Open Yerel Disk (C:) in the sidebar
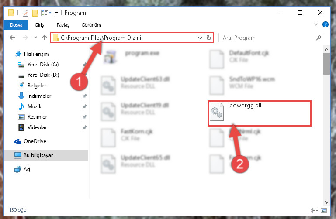 click(43, 65)
